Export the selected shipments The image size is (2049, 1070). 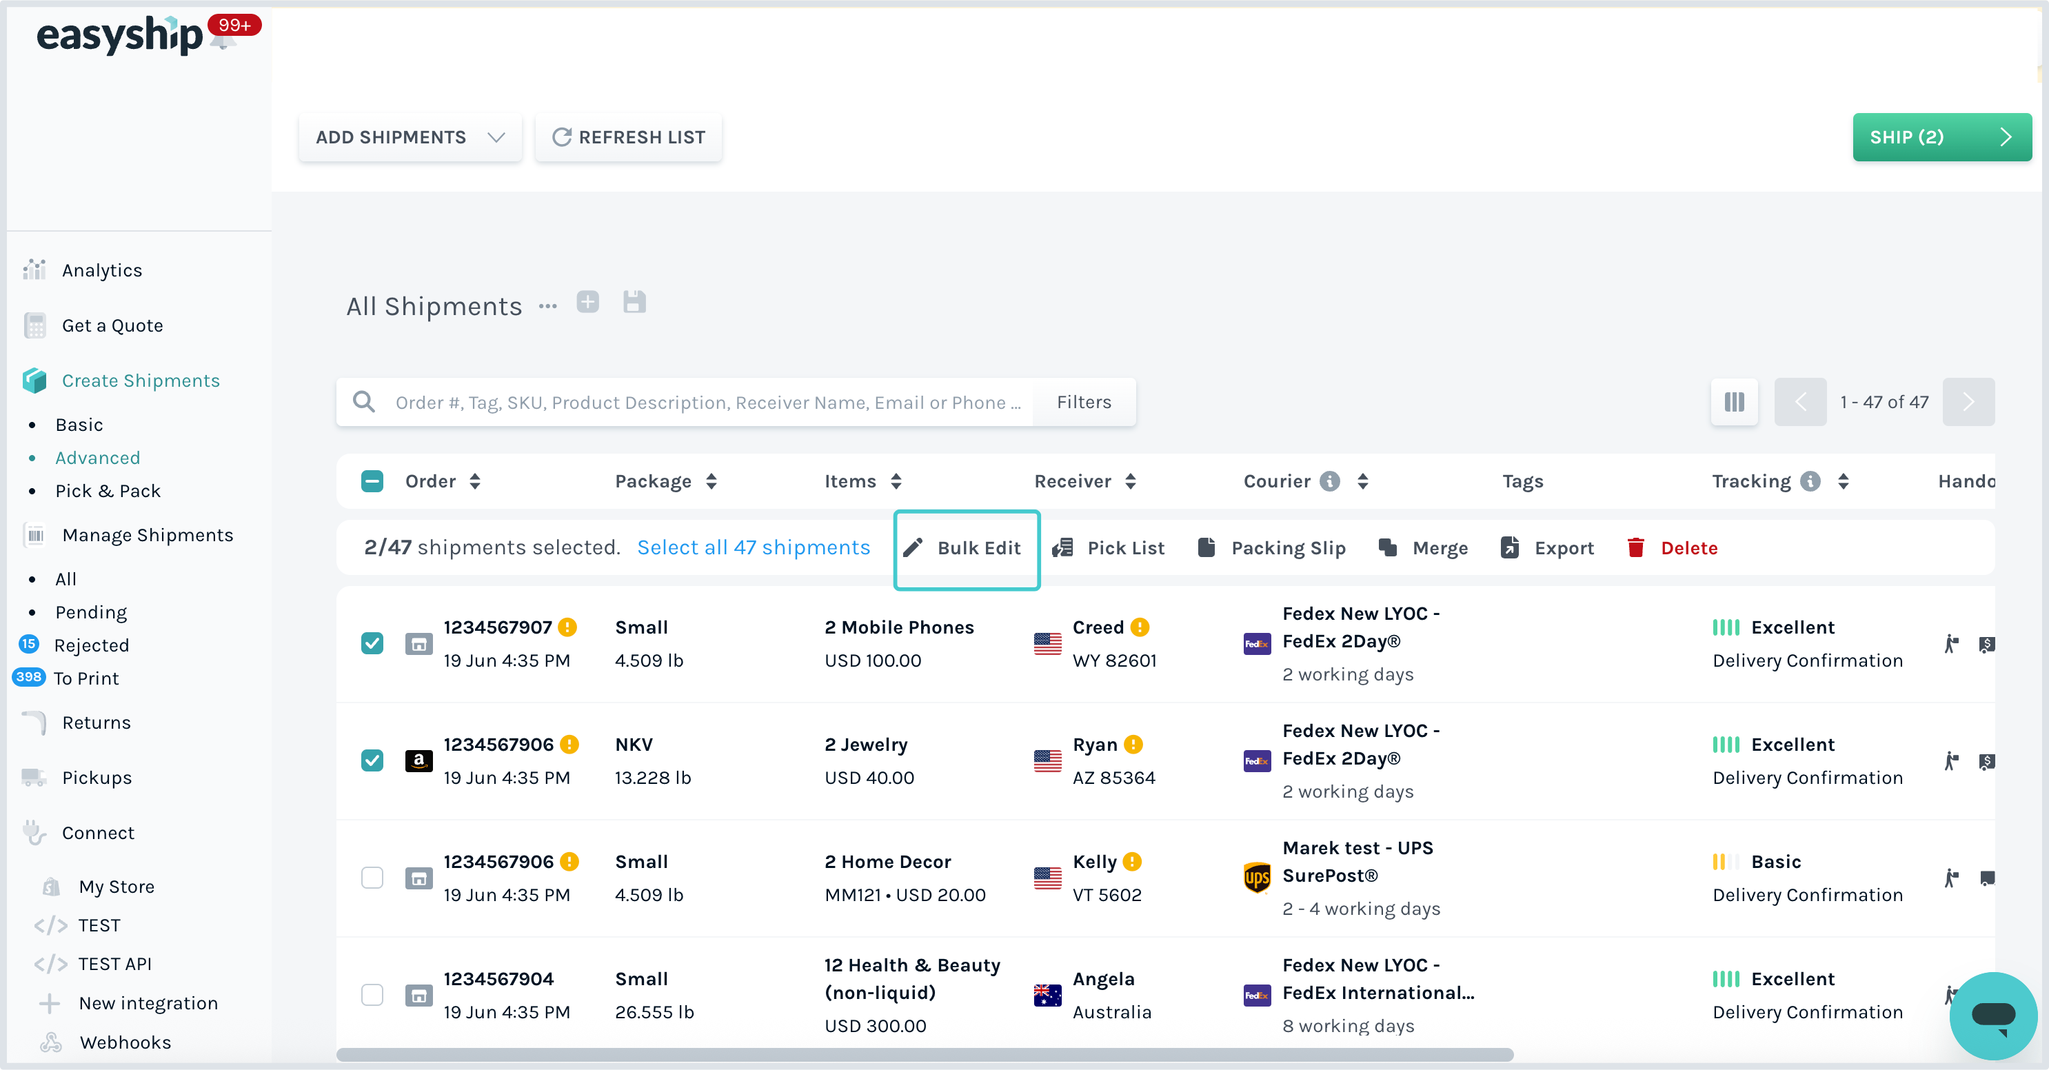[x=1547, y=548]
